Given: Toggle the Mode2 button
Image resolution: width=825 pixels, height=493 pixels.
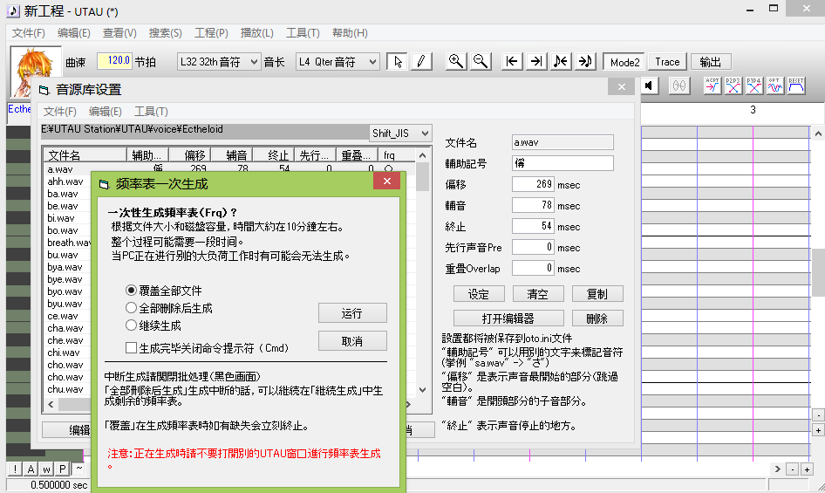Looking at the screenshot, I should 624,62.
